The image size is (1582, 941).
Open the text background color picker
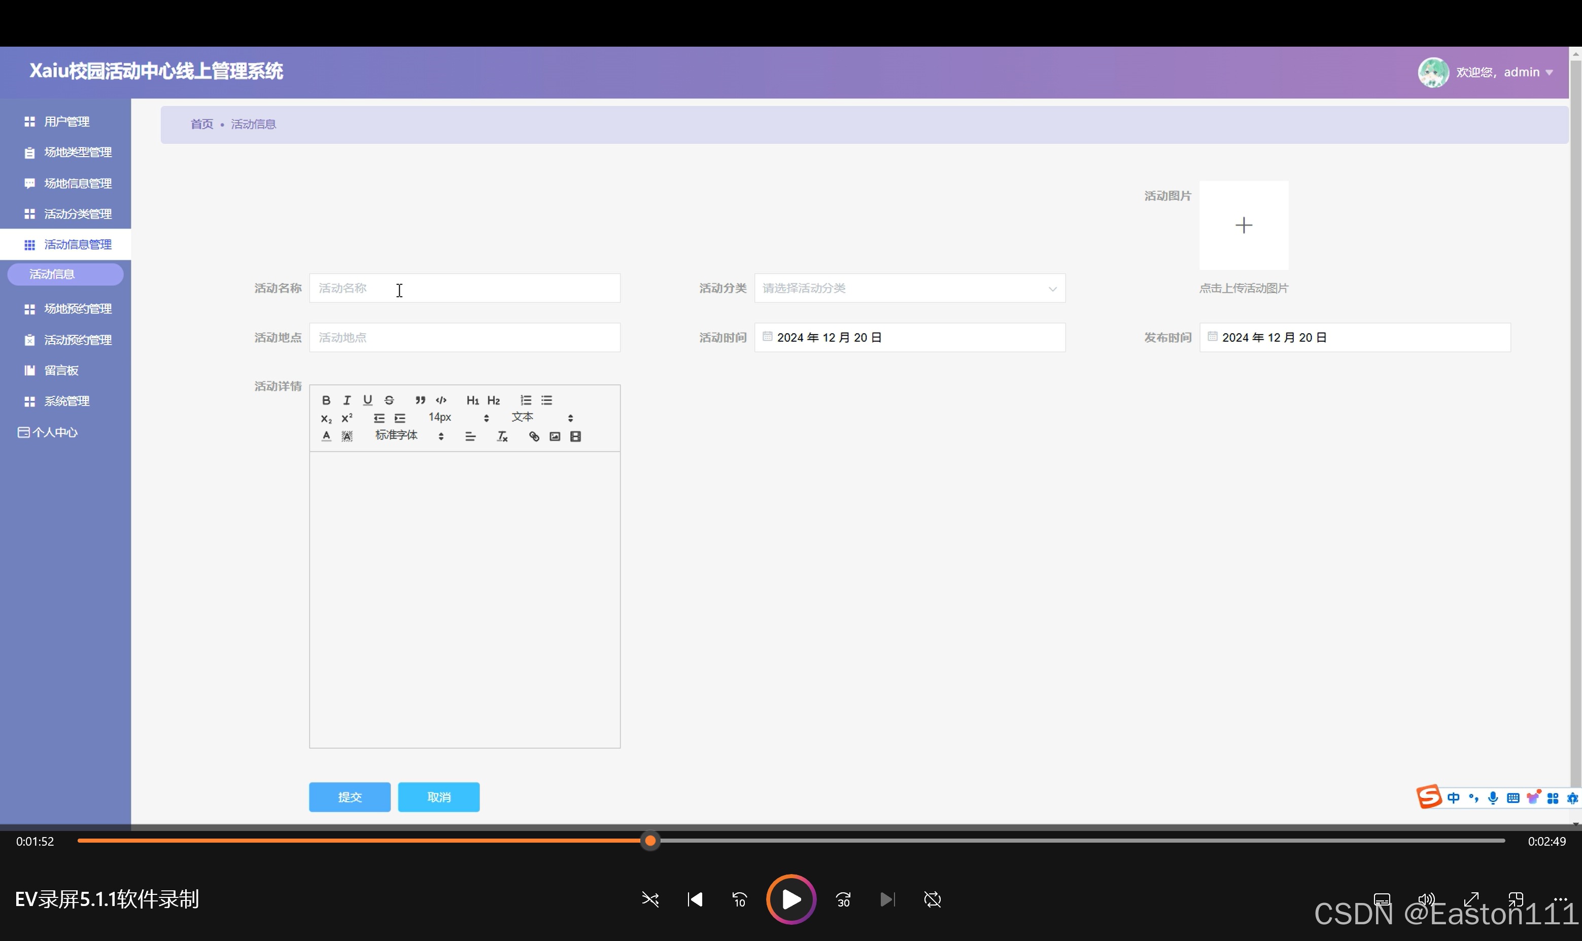347,436
